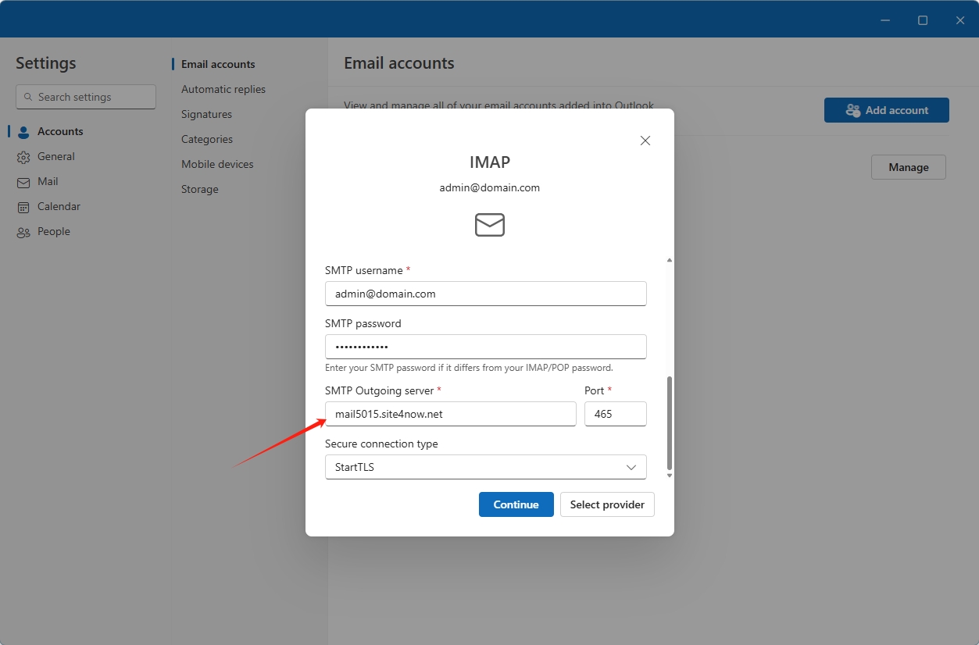Open Mobile devices settings
979x645 pixels.
tap(216, 164)
